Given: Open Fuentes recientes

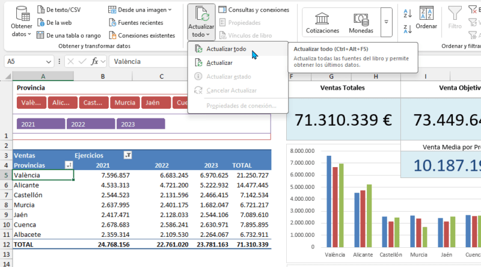Looking at the screenshot, I should [136, 22].
